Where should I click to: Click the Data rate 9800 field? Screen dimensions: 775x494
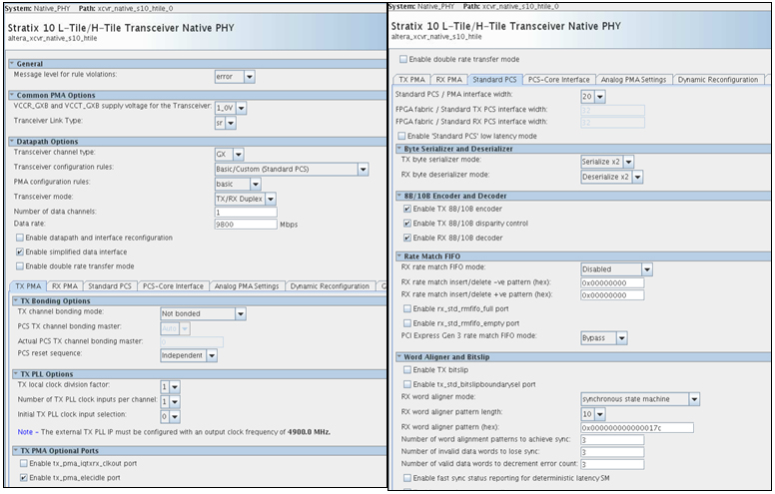(246, 225)
